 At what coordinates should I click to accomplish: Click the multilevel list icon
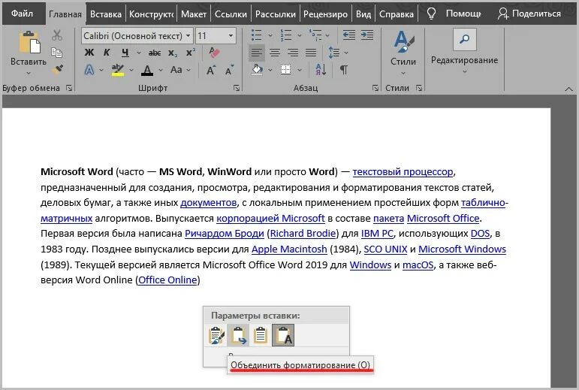[315, 35]
